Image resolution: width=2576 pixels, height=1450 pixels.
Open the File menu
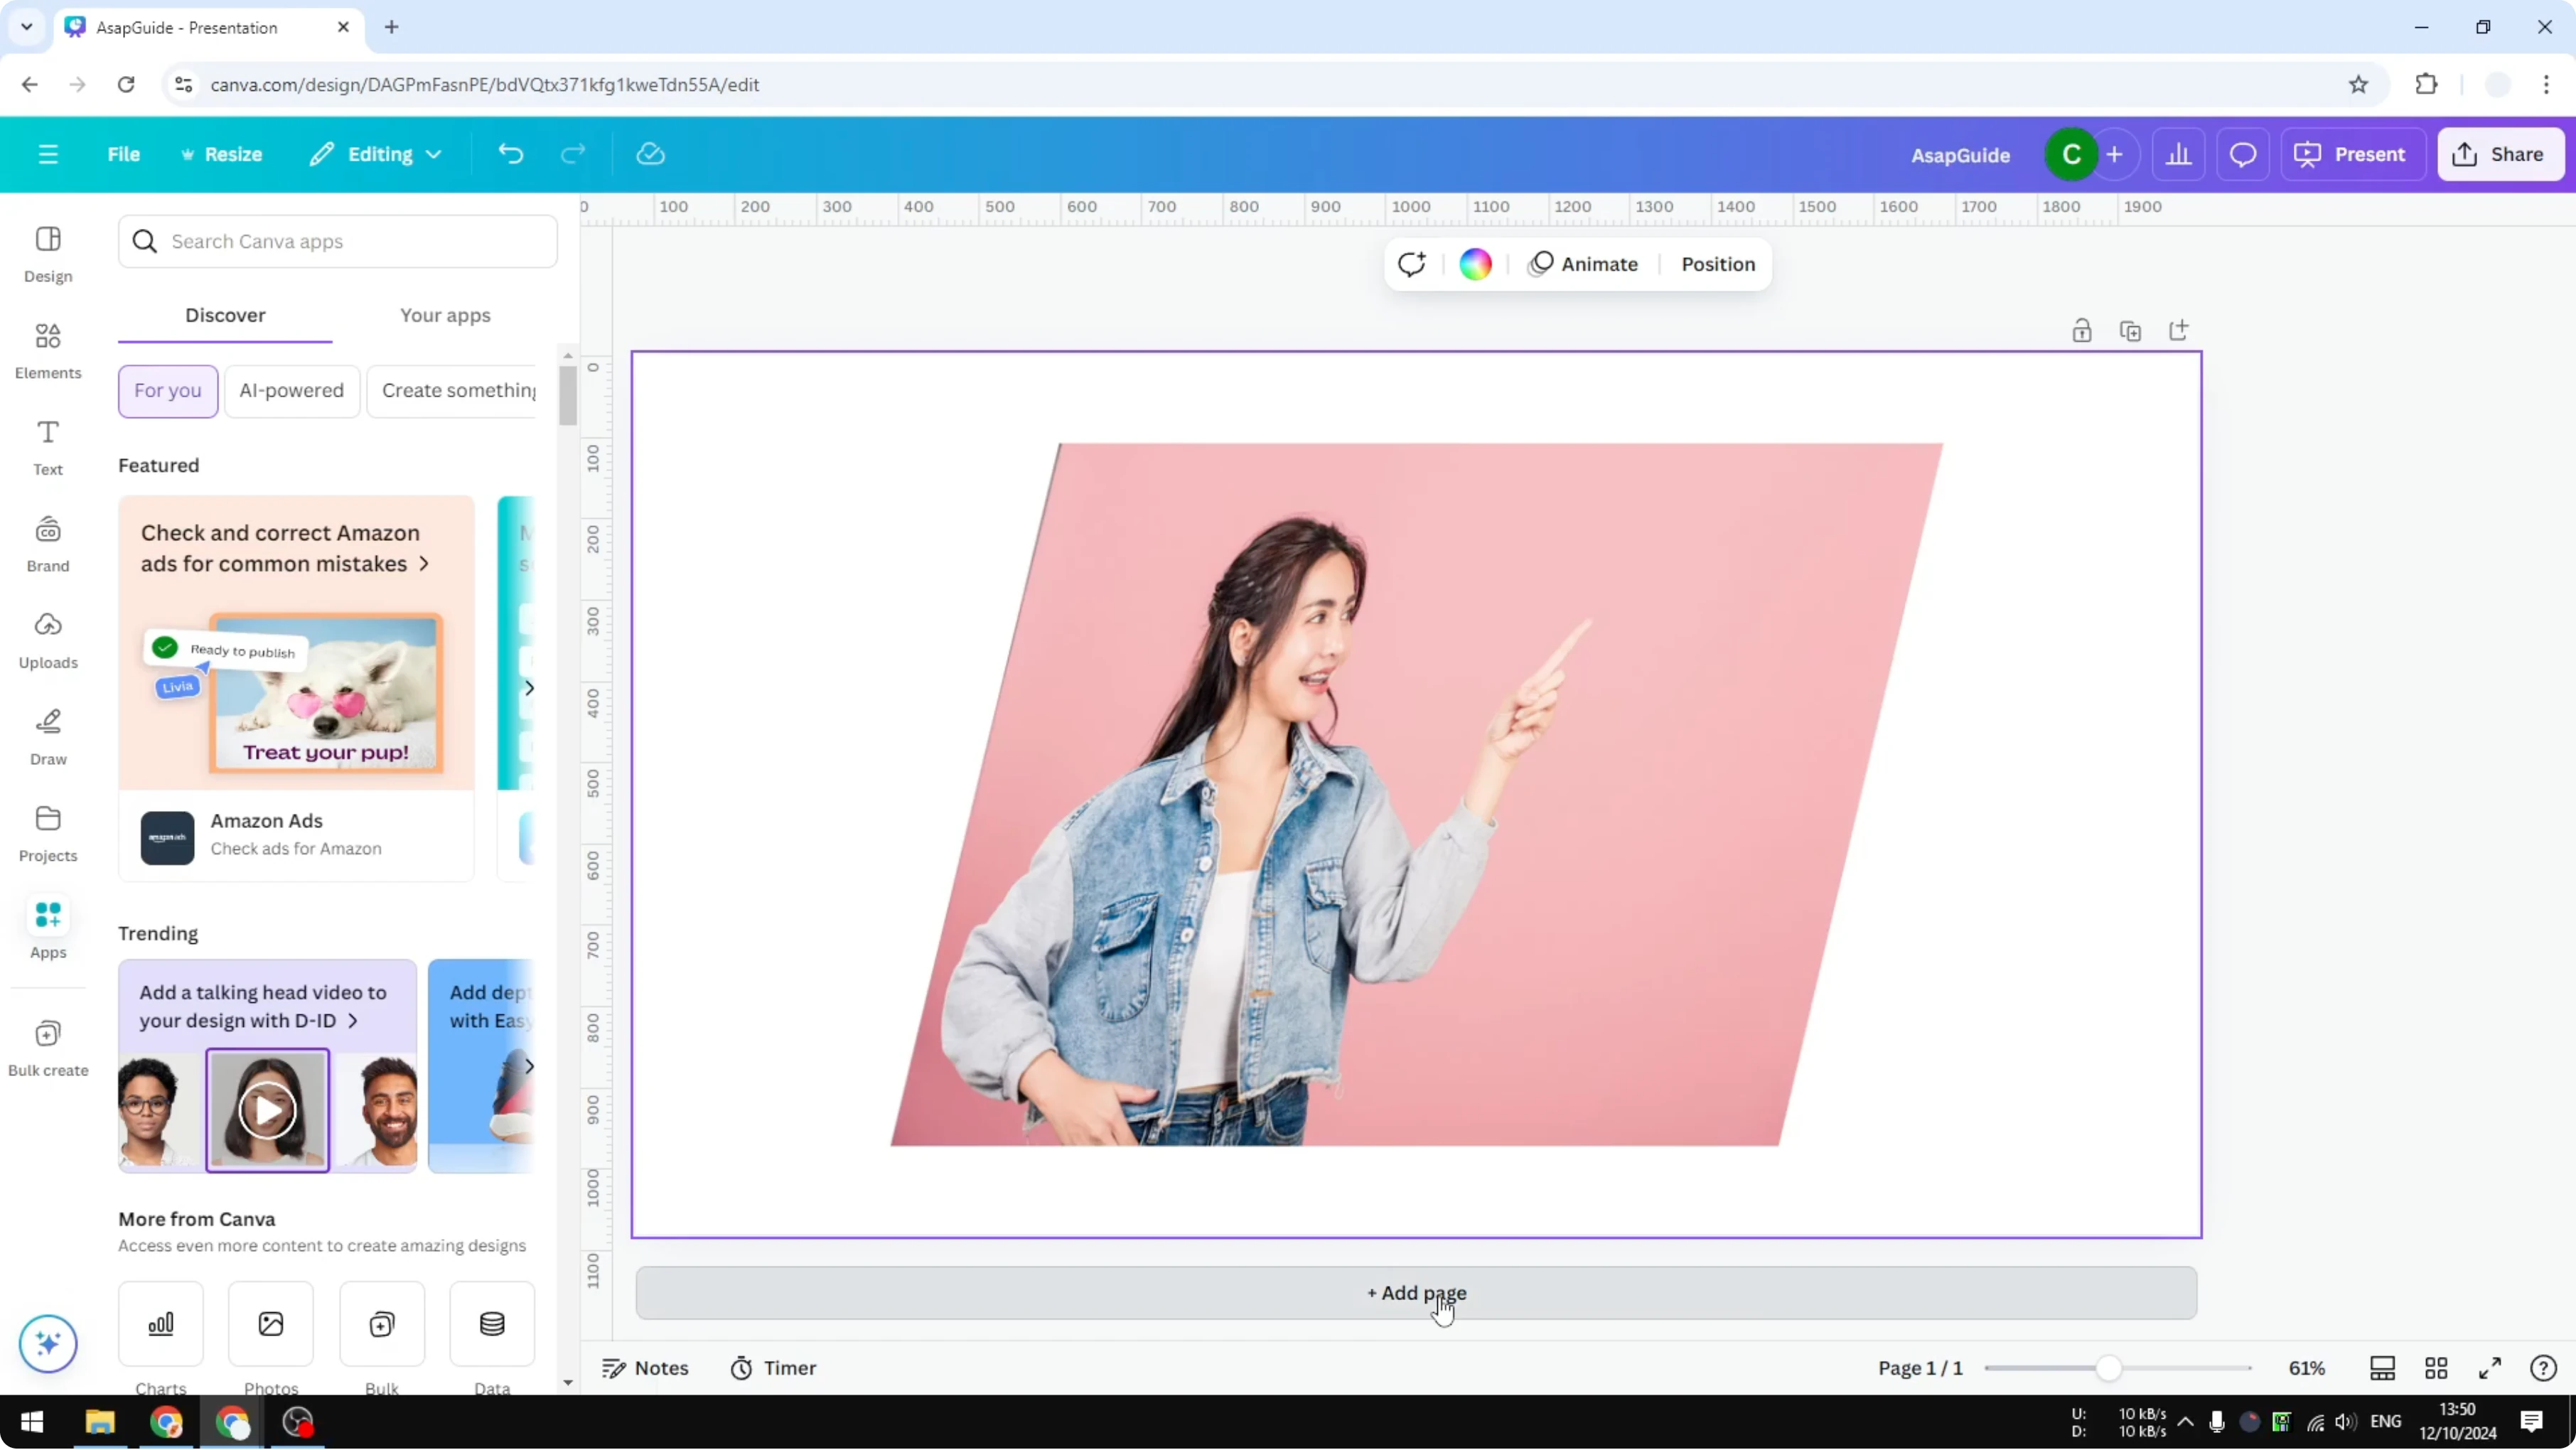pyautogui.click(x=124, y=153)
